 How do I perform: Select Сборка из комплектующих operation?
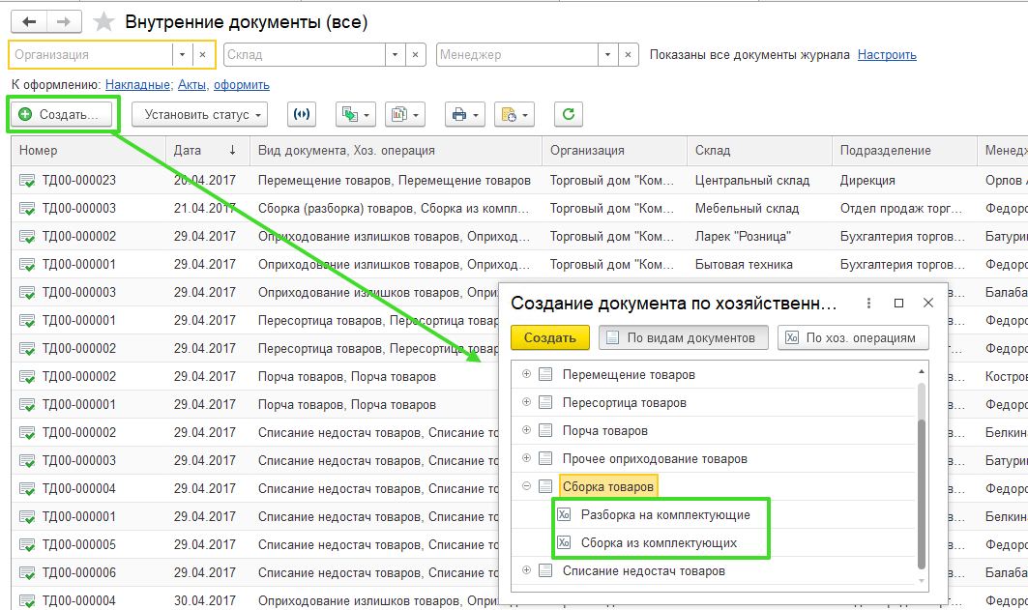tap(659, 543)
